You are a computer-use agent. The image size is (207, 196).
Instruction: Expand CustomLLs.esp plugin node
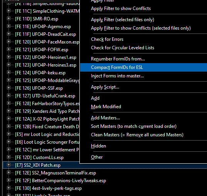tap(8, 157)
